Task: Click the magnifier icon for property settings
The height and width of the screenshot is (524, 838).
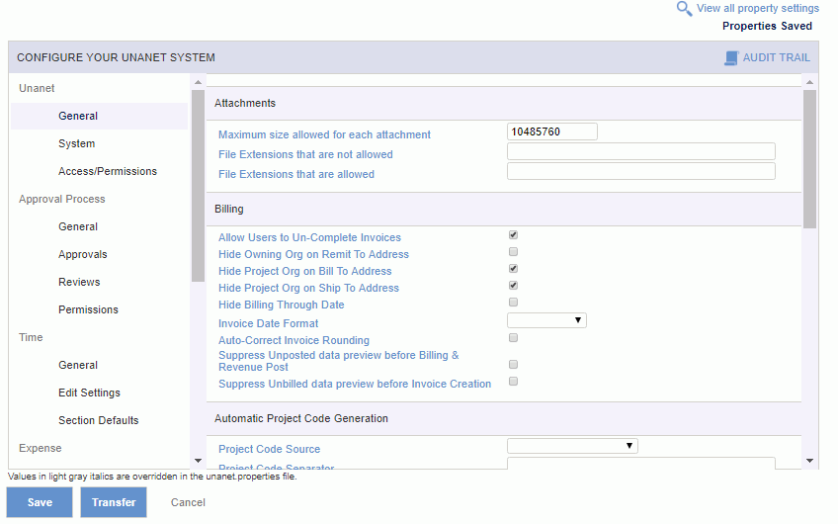Action: pos(684,9)
